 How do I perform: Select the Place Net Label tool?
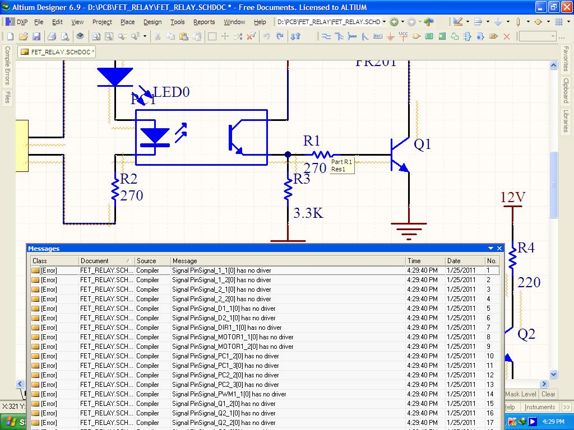tap(377, 36)
